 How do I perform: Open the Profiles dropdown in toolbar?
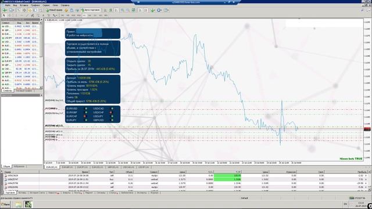point(12,10)
